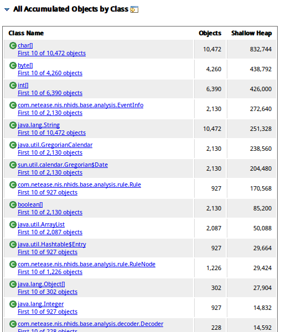Image resolution: width=286 pixels, height=332 pixels.
Task: Open the sun.util.calendar.Gregorian$Date link
Action: tap(63, 165)
